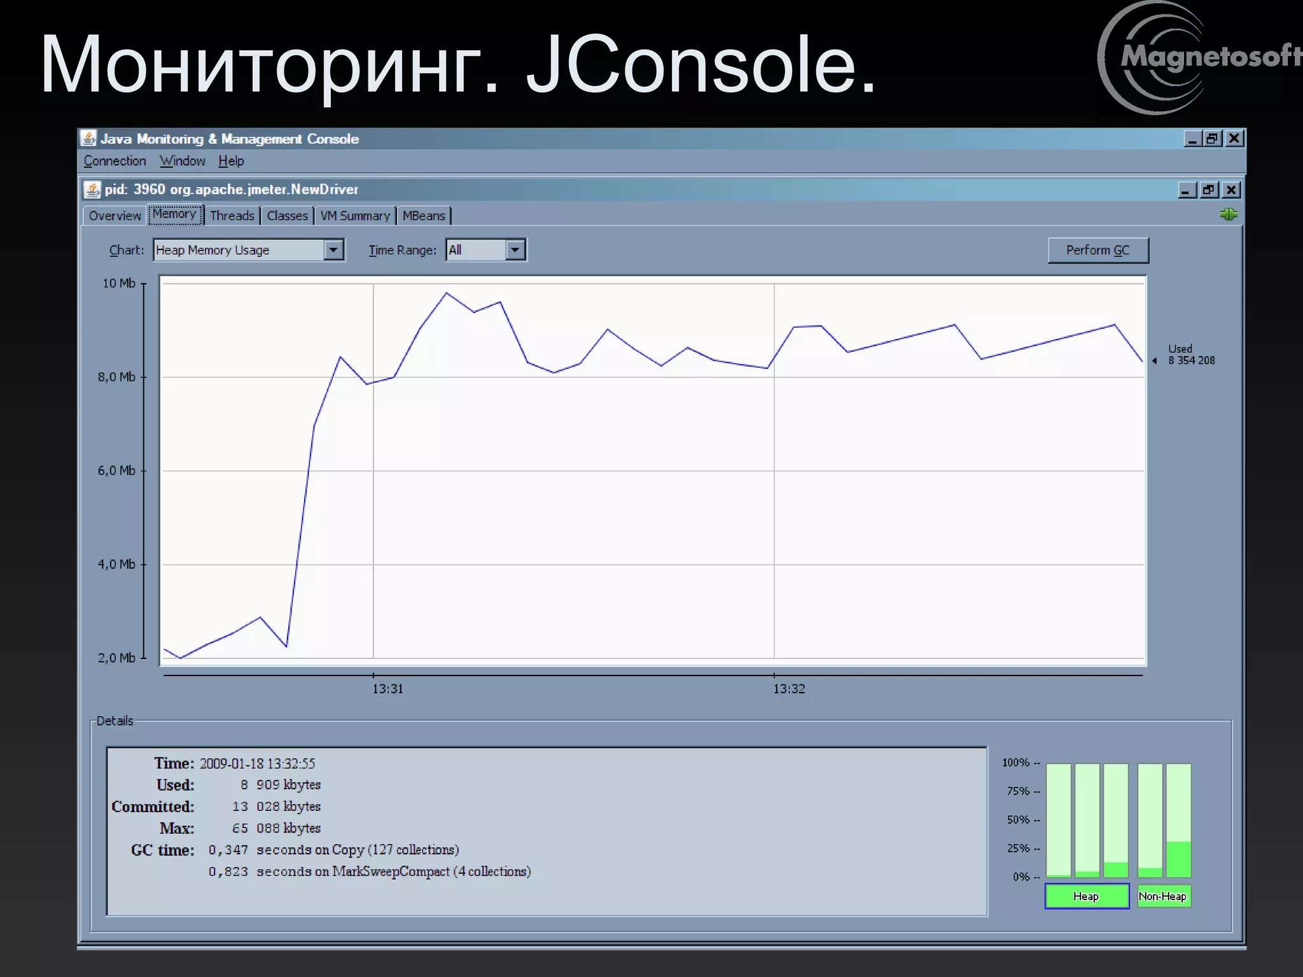Click the third heap memory pool bar
This screenshot has width=1303, height=977.
pyautogui.click(x=1115, y=821)
